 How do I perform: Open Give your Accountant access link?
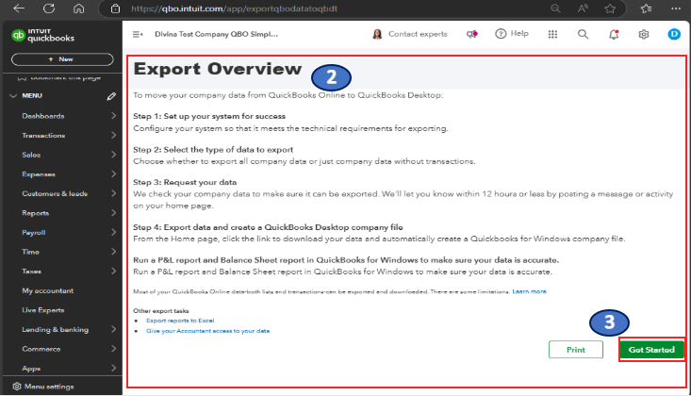click(207, 331)
